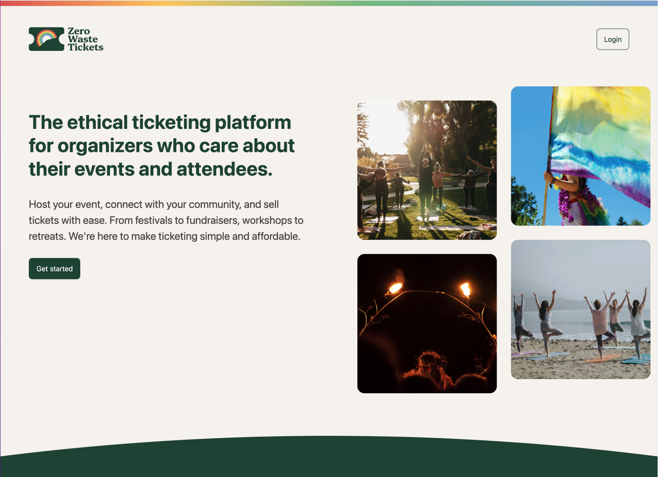Click paragraph line starting "tickets with ease"
This screenshot has height=477, width=658.
166,221
